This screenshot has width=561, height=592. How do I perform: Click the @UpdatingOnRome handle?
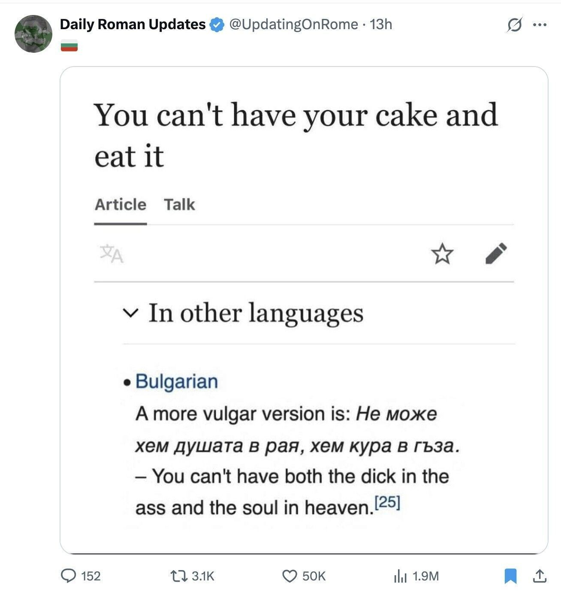point(293,24)
